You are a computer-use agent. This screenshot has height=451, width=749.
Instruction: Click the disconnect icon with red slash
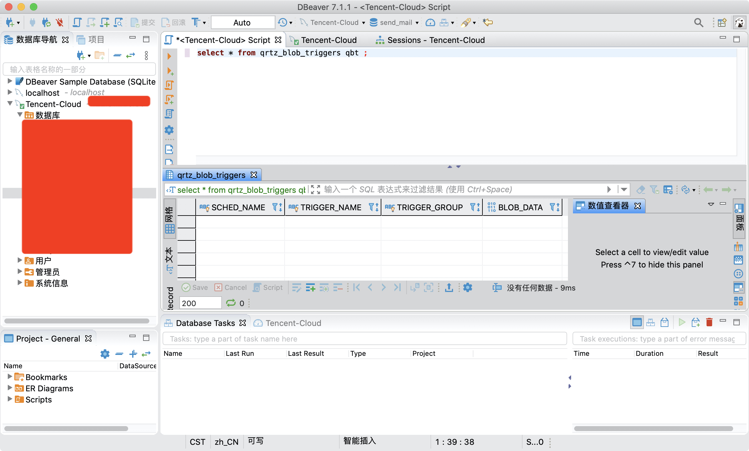click(x=59, y=22)
